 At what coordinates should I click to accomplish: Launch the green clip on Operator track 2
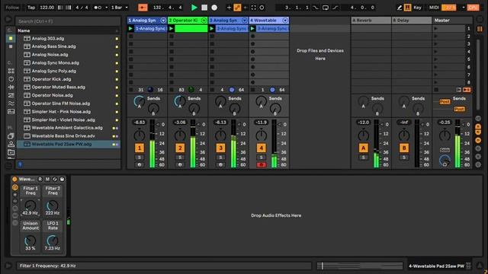pyautogui.click(x=171, y=29)
